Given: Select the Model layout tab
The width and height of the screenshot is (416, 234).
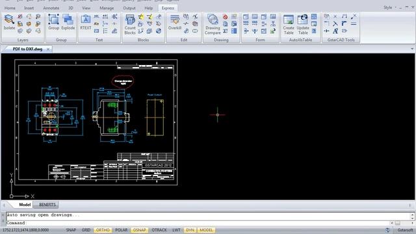Looking at the screenshot, I should (25, 205).
